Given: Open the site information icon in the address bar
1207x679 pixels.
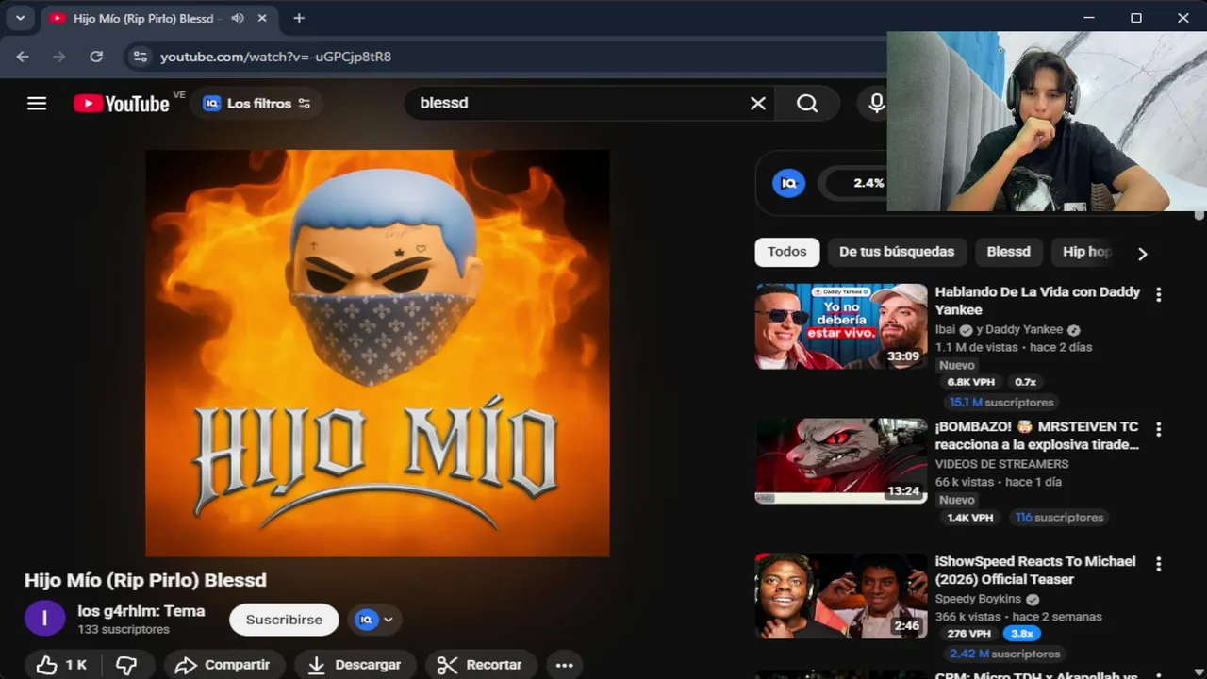Looking at the screenshot, I should 141,57.
